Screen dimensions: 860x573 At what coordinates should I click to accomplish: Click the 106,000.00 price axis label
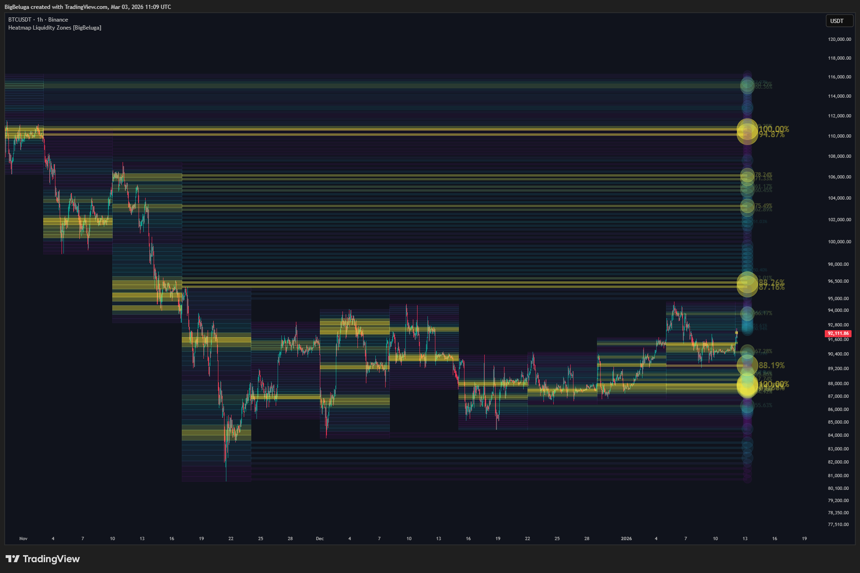coord(839,177)
